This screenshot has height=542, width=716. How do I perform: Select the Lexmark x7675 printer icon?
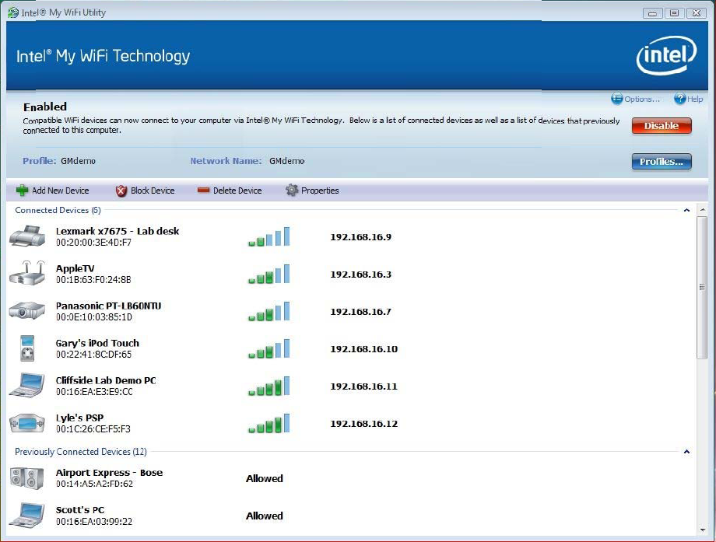tap(27, 236)
